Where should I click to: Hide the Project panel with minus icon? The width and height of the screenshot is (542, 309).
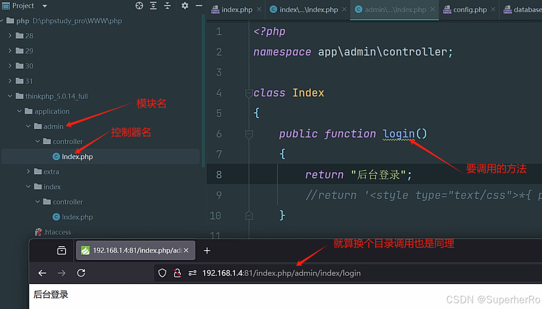pos(199,6)
